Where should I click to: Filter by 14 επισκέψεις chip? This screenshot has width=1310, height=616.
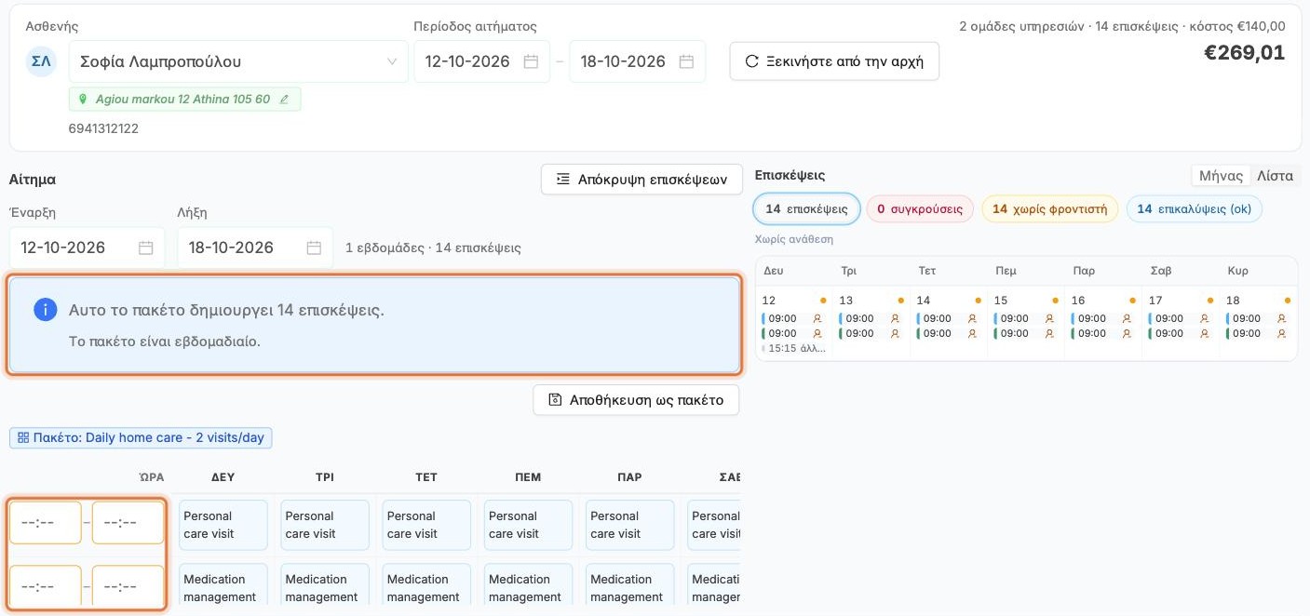(x=806, y=209)
